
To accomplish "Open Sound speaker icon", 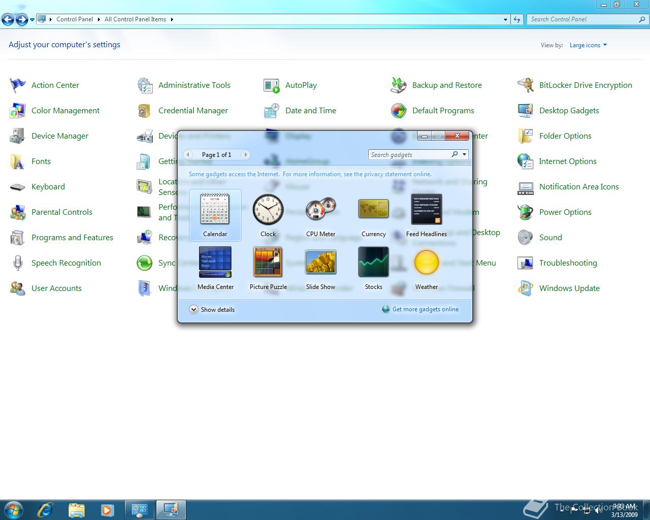I will pyautogui.click(x=526, y=238).
